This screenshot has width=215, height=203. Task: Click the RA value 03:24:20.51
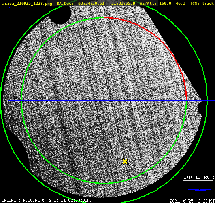tap(91, 4)
